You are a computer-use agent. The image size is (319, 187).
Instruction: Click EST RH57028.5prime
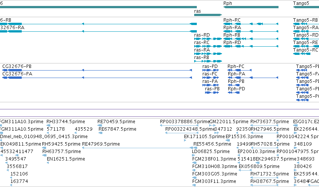coord(264,148)
